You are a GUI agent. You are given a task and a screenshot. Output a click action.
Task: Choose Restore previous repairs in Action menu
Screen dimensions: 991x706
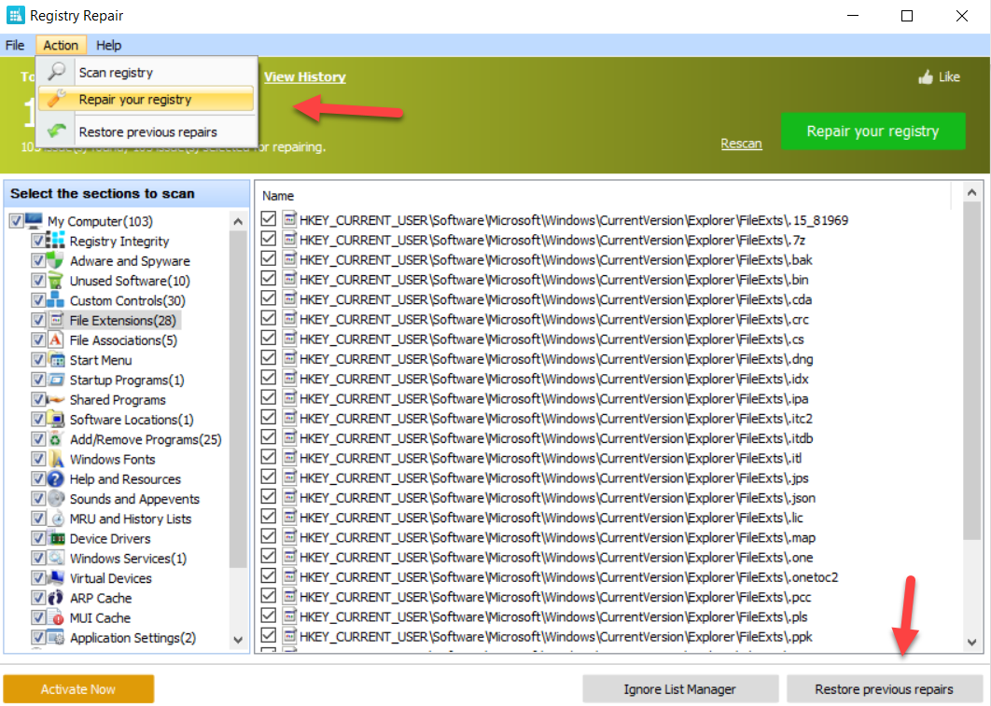(147, 132)
